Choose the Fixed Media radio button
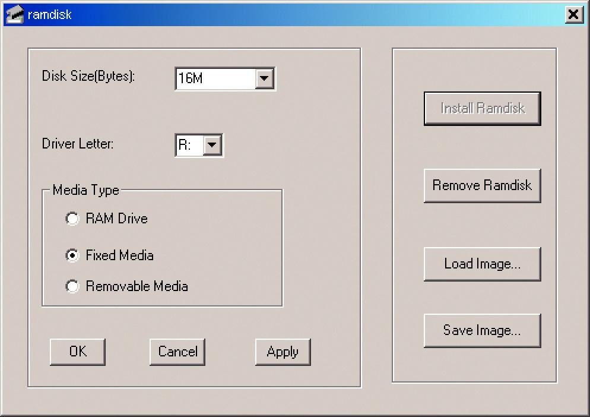This screenshot has width=590, height=417. [72, 255]
